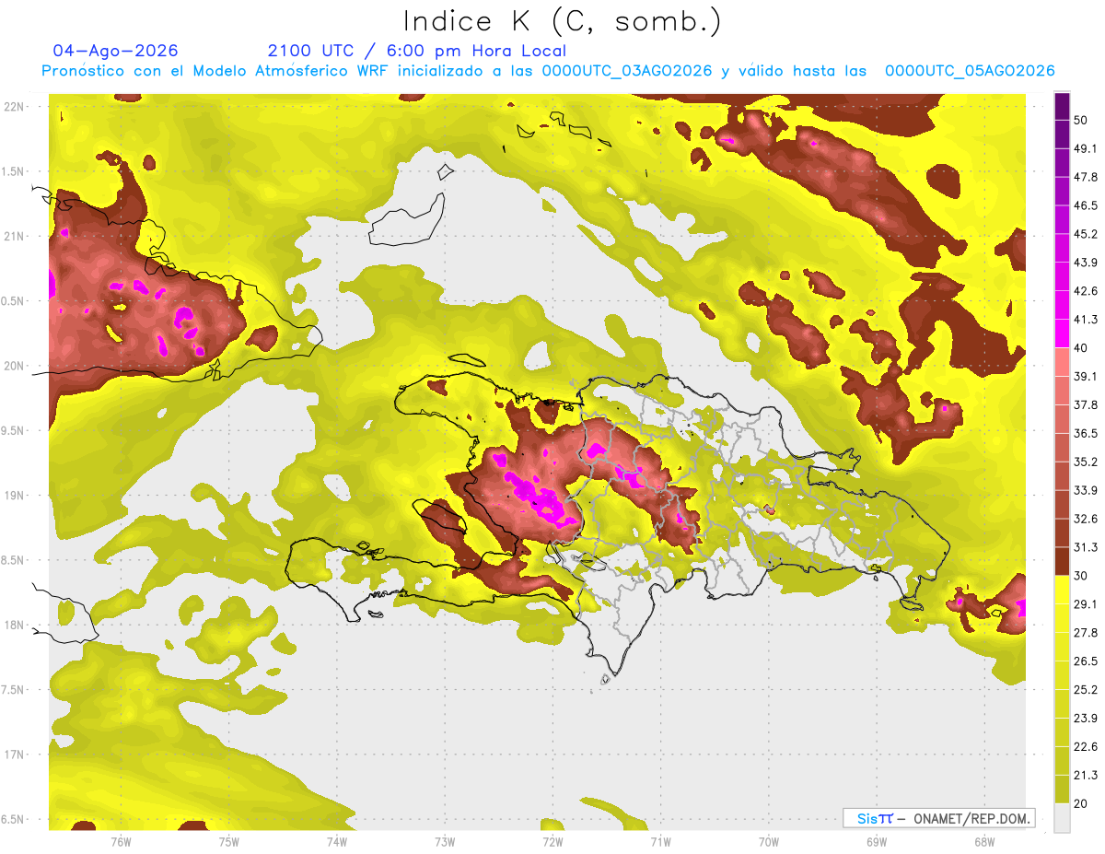Viewport: 1105px width, 854px height.
Task: Click the colorbar value "45.2"
Action: point(1085,234)
